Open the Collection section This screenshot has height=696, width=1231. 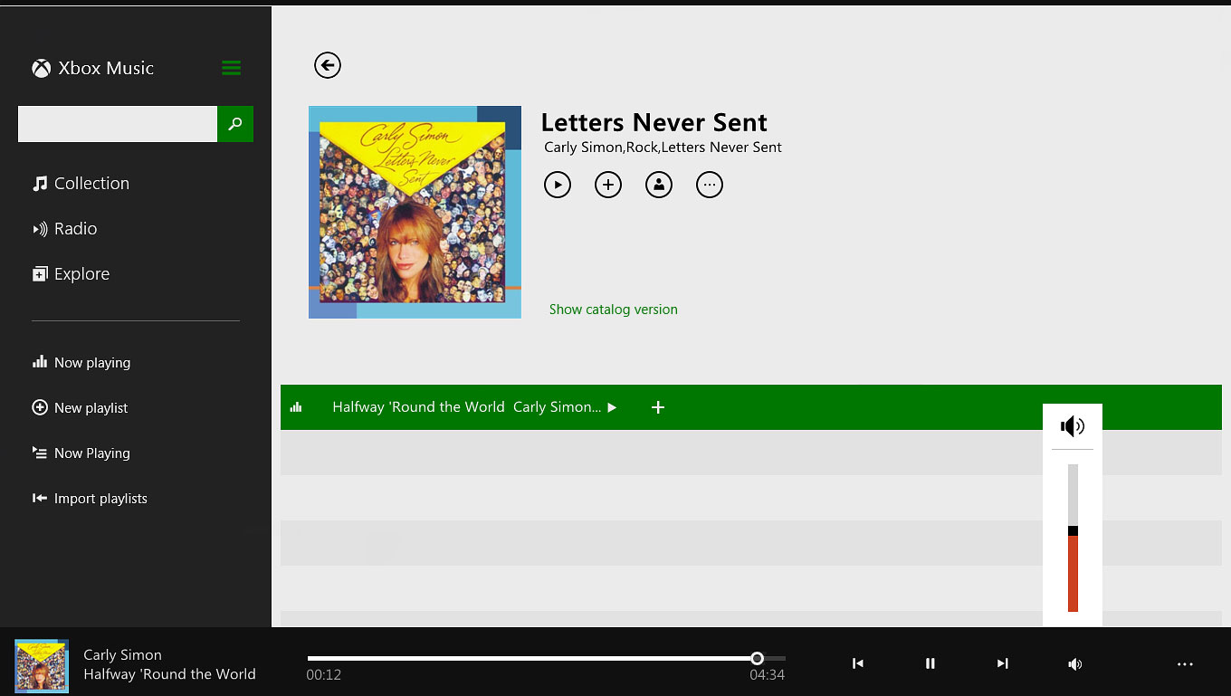[81, 184]
